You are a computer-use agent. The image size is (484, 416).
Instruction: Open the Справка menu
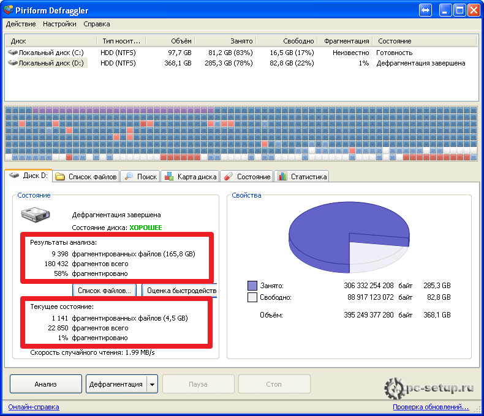pos(97,24)
